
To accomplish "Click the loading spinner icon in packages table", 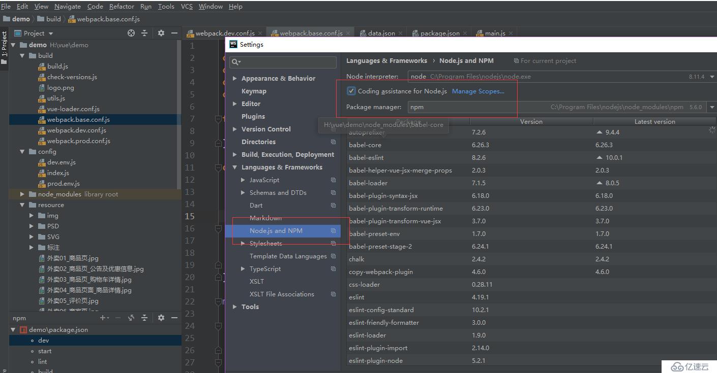I will point(712,130).
